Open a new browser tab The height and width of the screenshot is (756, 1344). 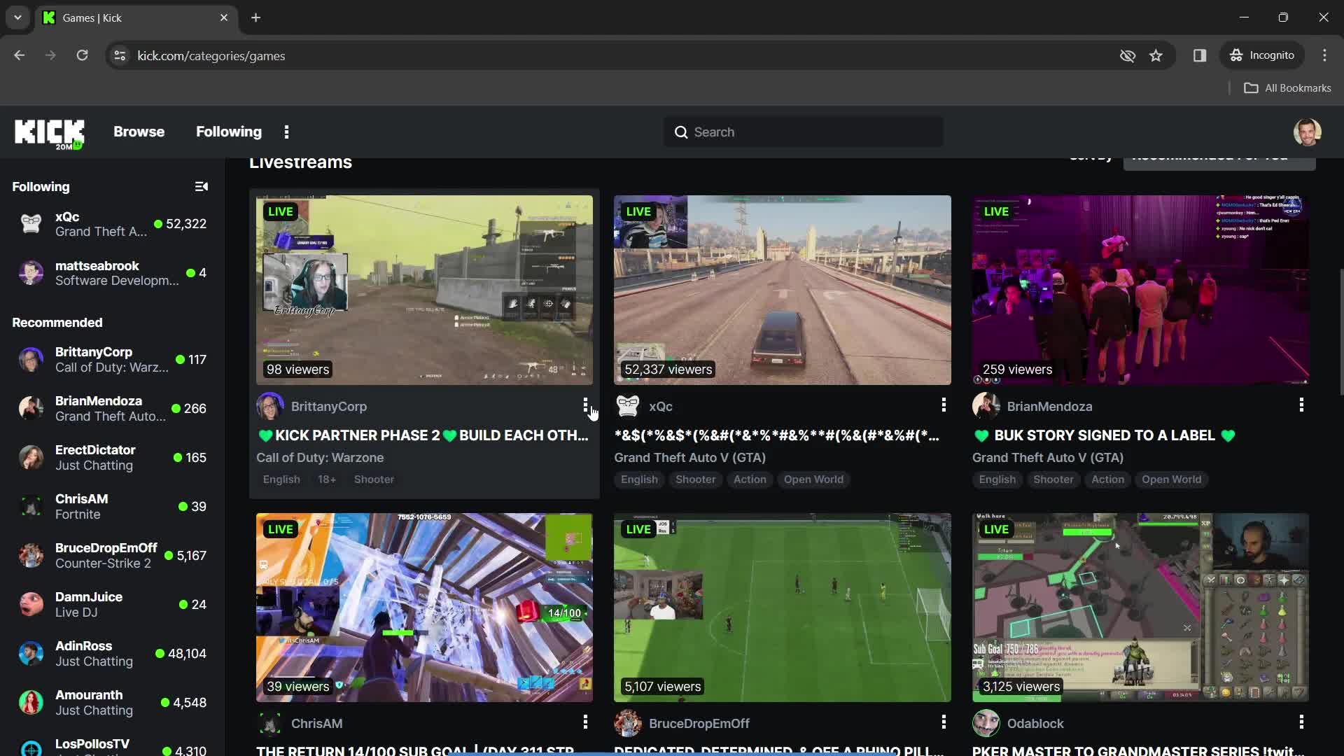(255, 17)
